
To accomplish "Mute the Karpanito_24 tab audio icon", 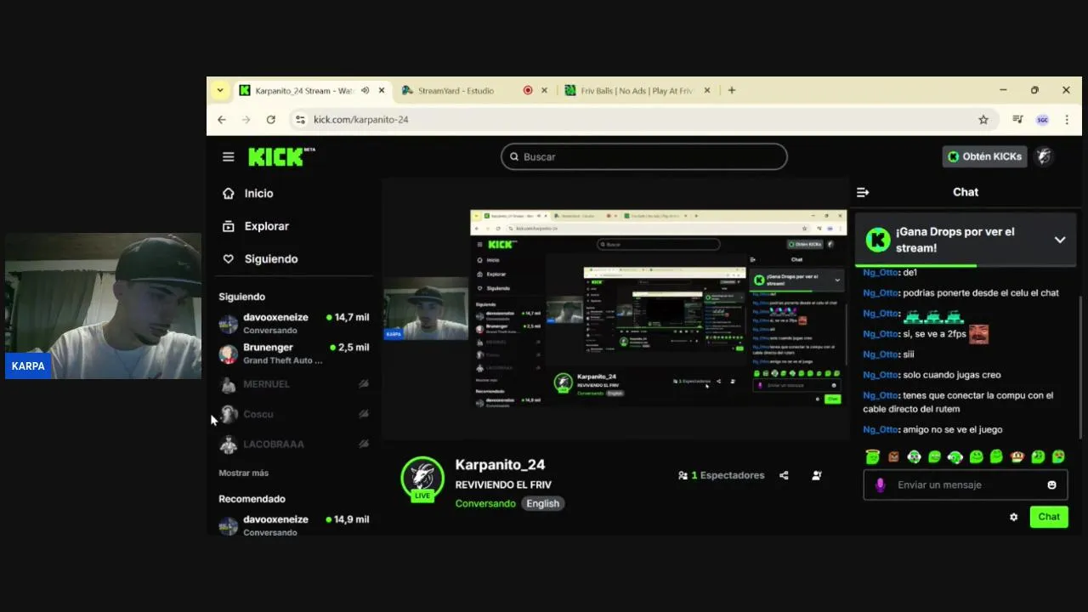I will 365,90.
